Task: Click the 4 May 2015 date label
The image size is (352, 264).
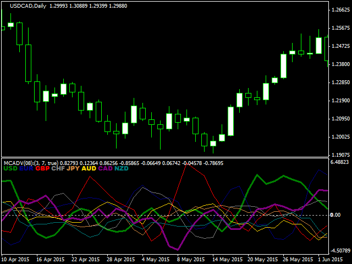Action: [x=156, y=260]
